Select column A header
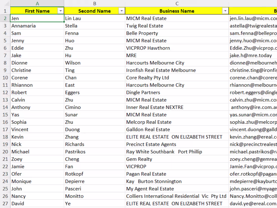Screen dimensions: 277x208 pos(37,4)
